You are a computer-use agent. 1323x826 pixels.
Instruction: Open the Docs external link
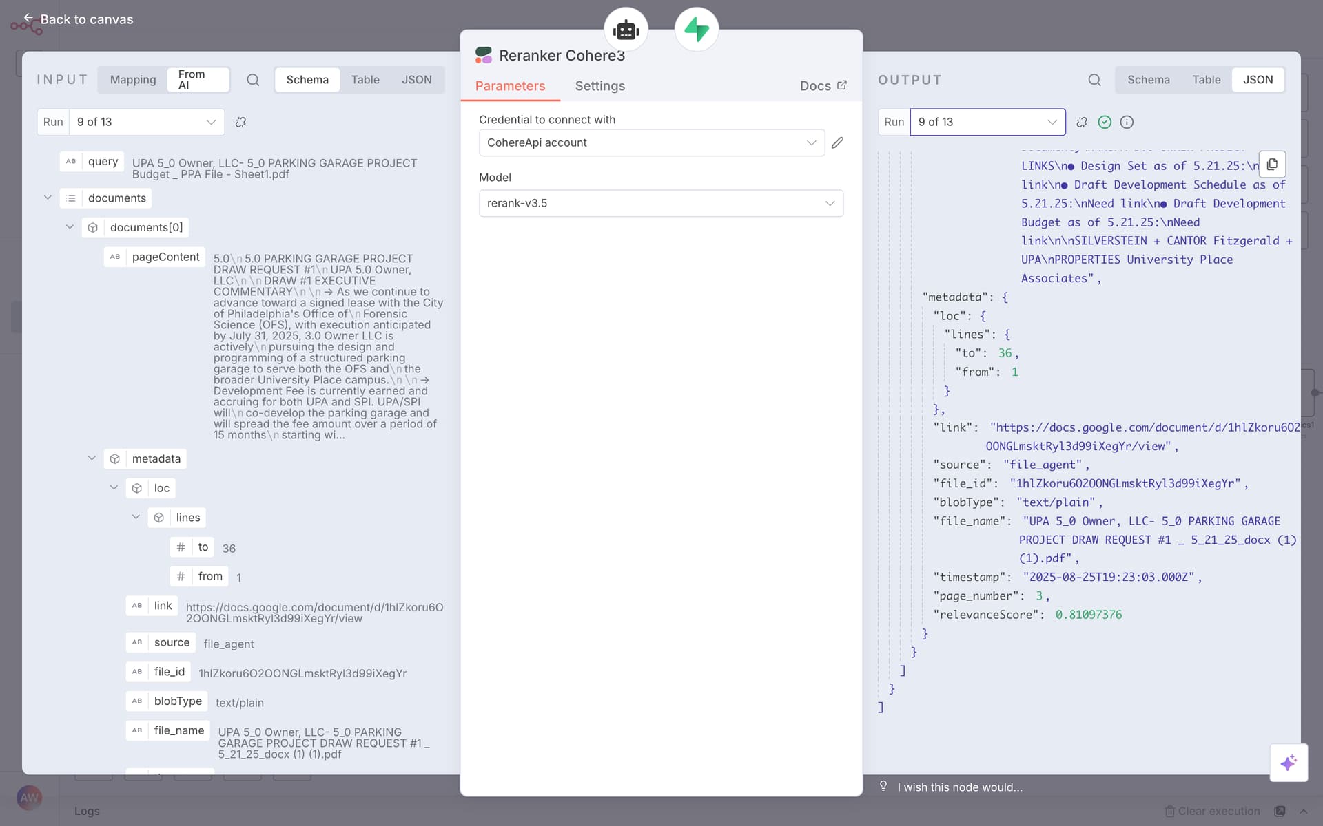pyautogui.click(x=823, y=86)
